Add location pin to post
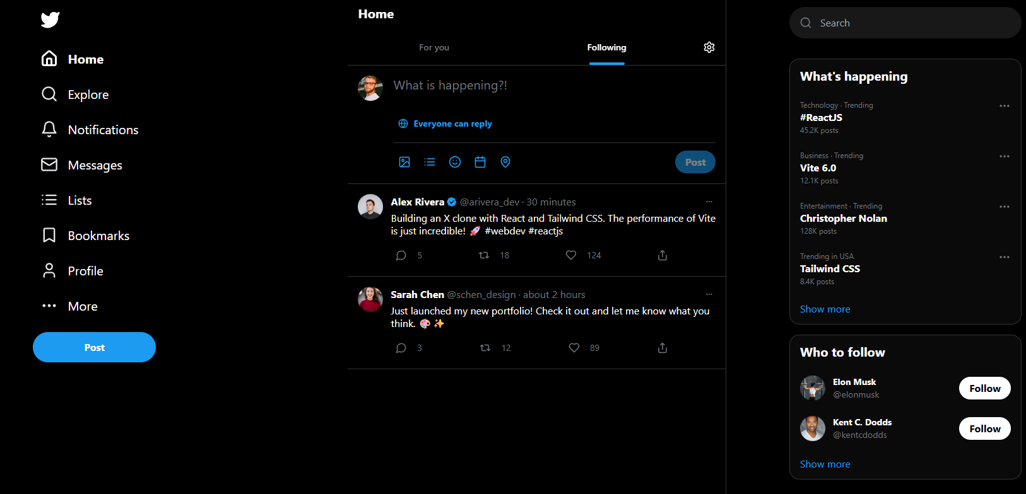This screenshot has height=494, width=1026. coord(505,162)
